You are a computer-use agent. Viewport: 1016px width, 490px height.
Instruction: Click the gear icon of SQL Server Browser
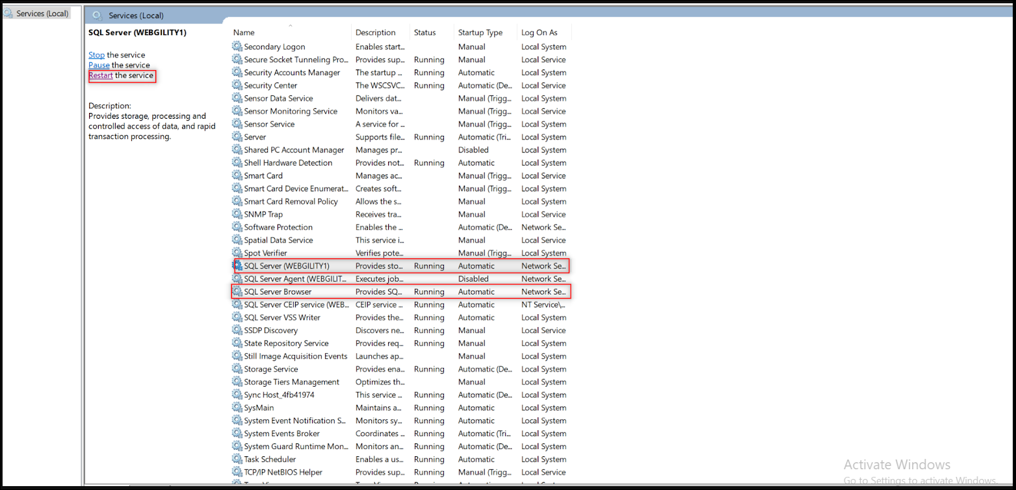point(237,291)
